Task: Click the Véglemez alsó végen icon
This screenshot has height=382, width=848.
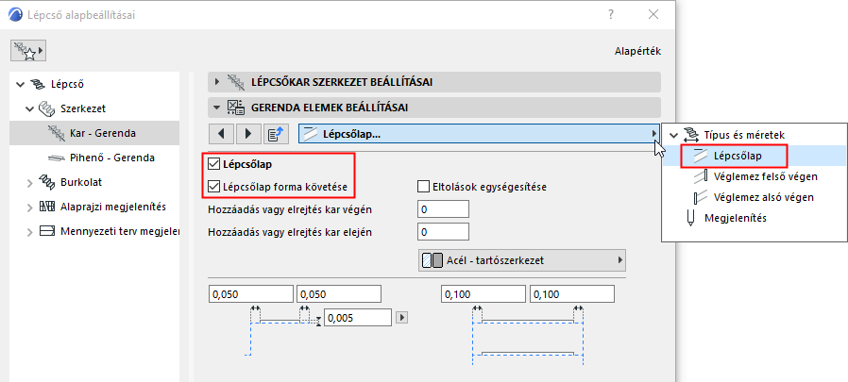Action: (x=700, y=197)
